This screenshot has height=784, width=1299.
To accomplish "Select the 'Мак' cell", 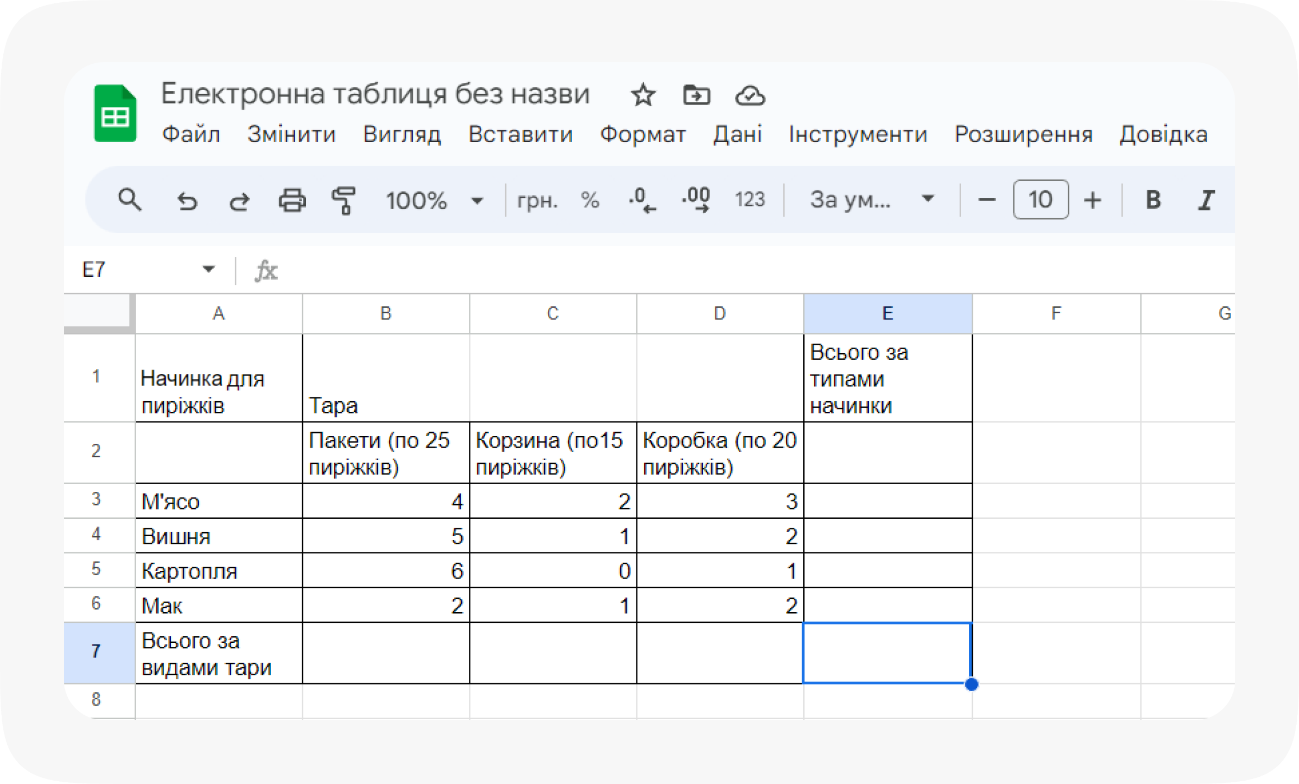I will (x=218, y=605).
